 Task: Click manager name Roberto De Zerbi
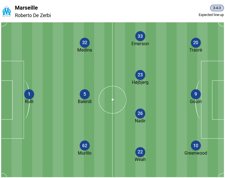coord(33,15)
